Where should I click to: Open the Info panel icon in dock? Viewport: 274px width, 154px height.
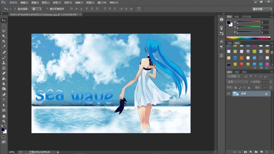pyautogui.click(x=221, y=20)
